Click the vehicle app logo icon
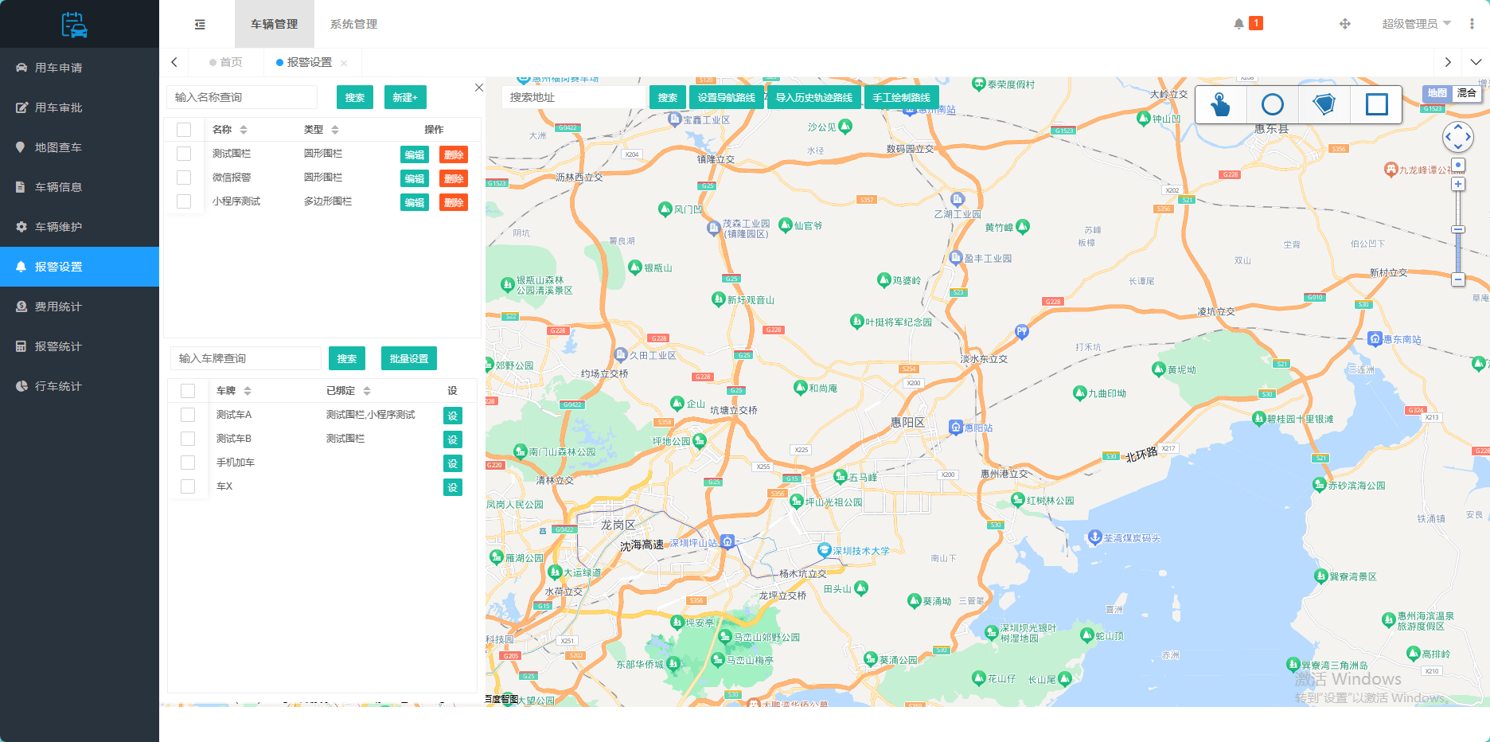The height and width of the screenshot is (742, 1490). (x=75, y=25)
